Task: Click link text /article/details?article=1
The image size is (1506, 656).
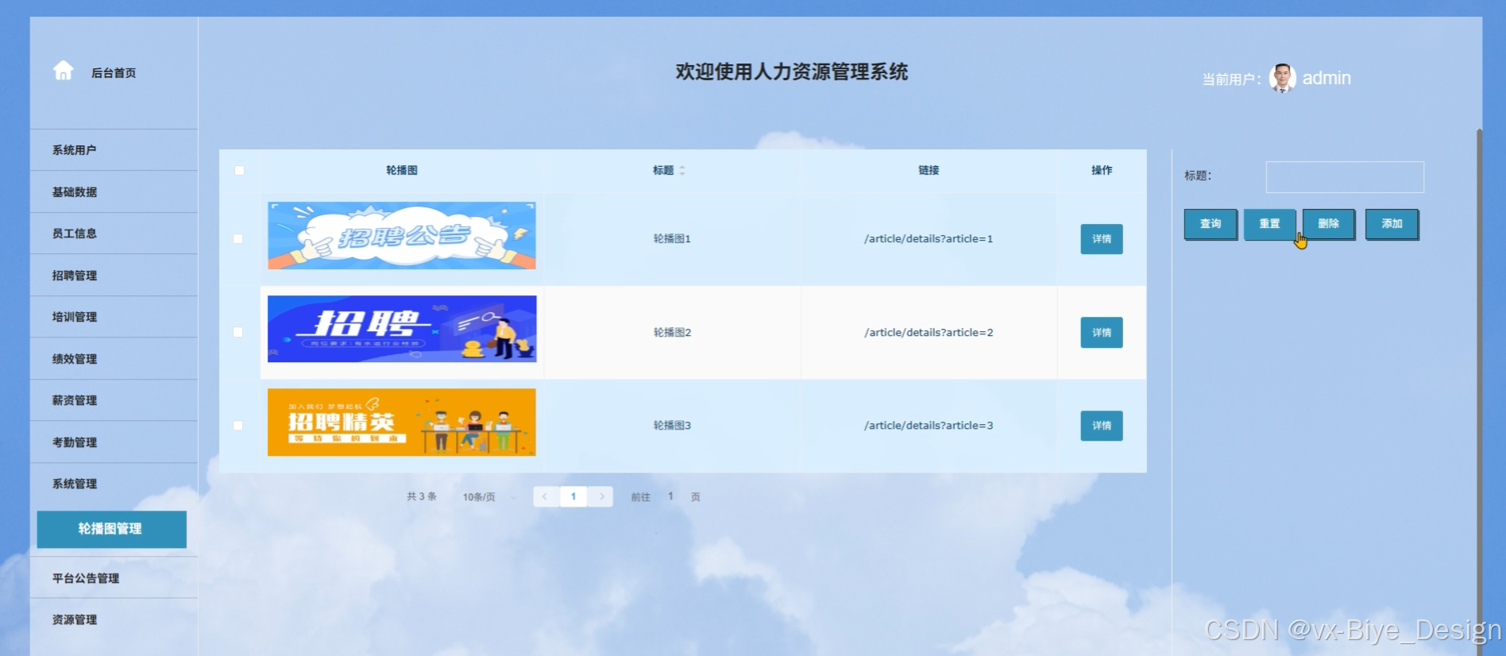Action: click(x=929, y=238)
